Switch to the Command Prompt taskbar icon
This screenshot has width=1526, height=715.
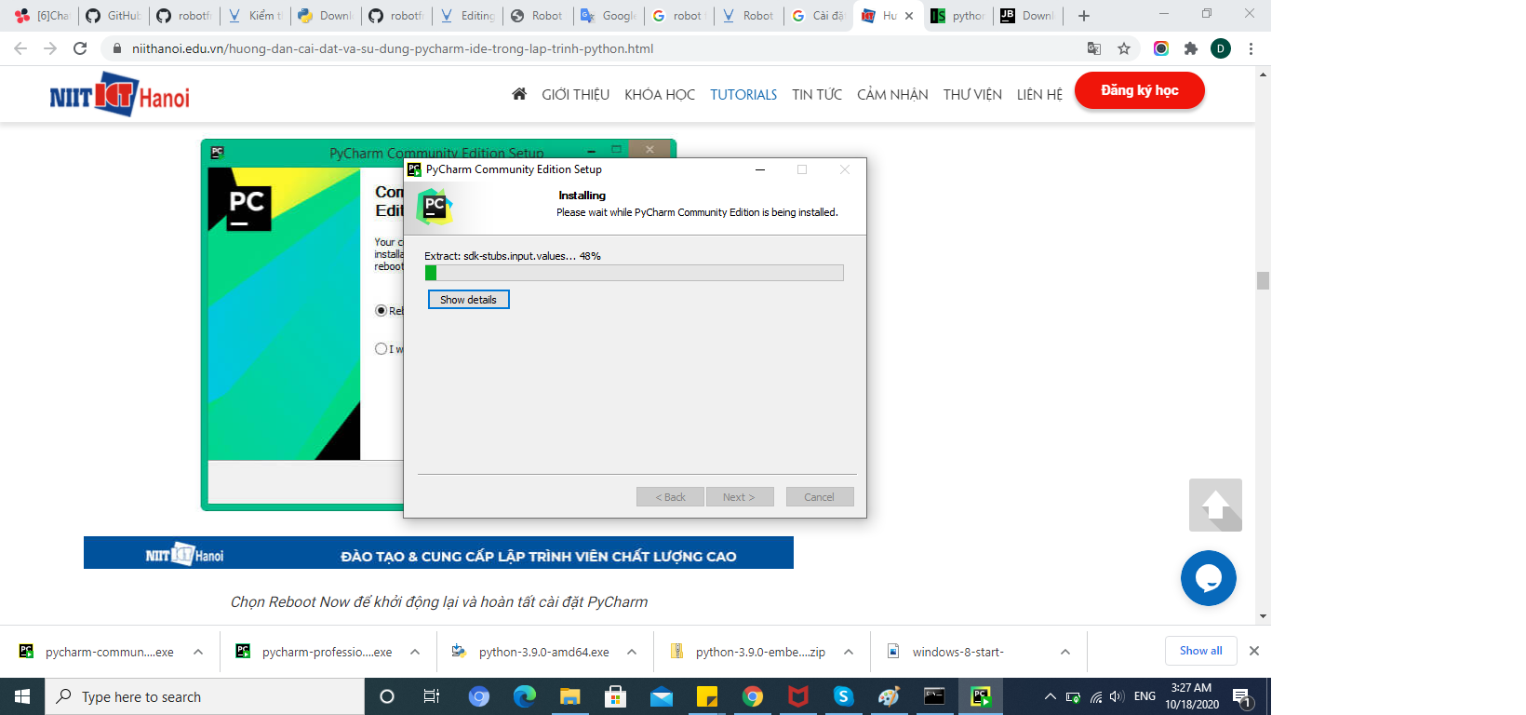click(934, 696)
